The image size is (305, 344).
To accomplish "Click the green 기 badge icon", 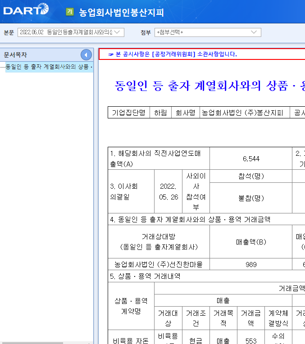I will [70, 12].
